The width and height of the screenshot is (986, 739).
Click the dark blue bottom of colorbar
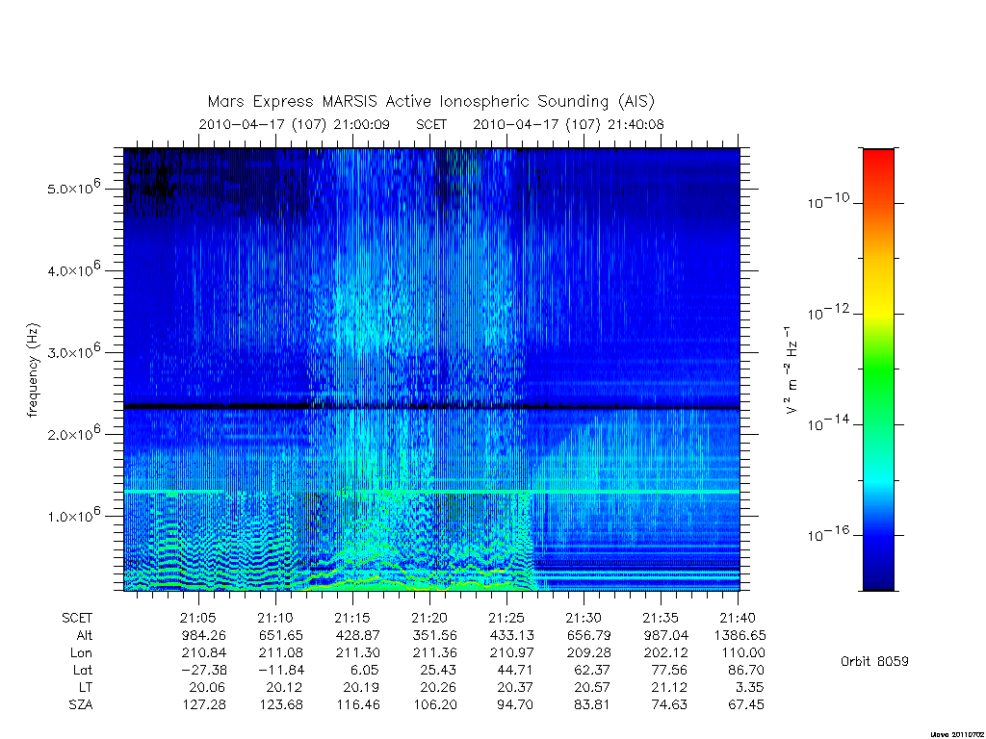pos(878,581)
